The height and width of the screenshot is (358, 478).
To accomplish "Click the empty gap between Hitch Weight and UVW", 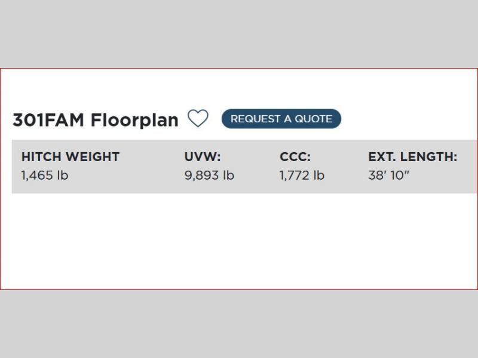I will click(152, 166).
